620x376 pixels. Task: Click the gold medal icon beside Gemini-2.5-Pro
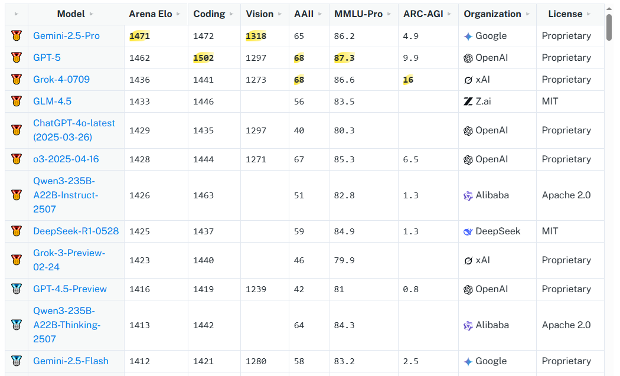(17, 36)
